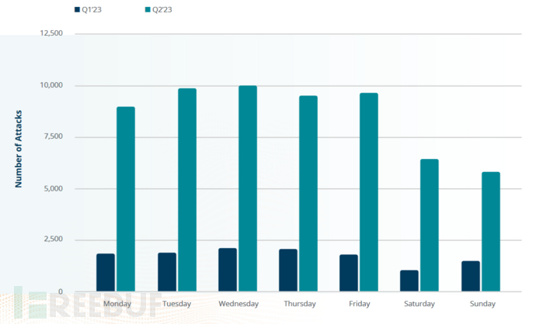This screenshot has height=324, width=536.
Task: Click Friday's Q1'23 dark blue bar
Action: [349, 272]
